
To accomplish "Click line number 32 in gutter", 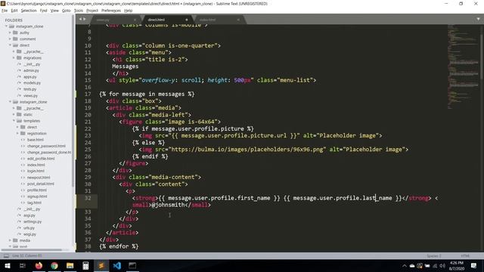I will click(88, 198).
